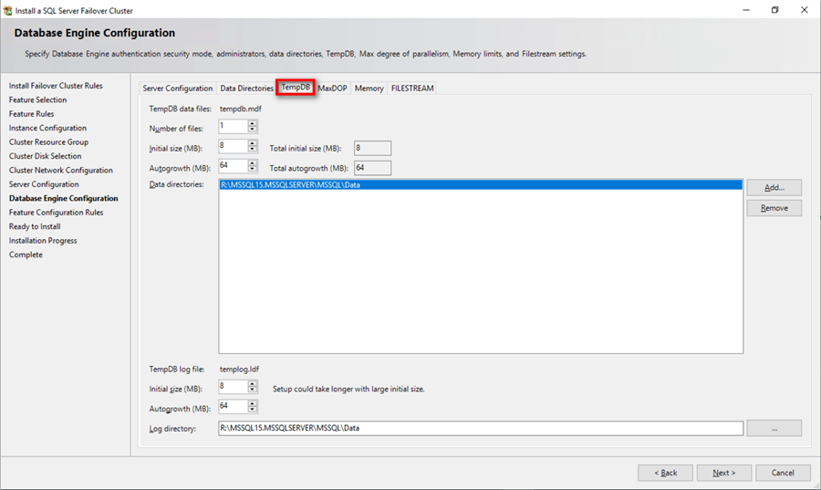This screenshot has width=821, height=490.
Task: Switch to the Data Directories tab
Action: click(246, 88)
